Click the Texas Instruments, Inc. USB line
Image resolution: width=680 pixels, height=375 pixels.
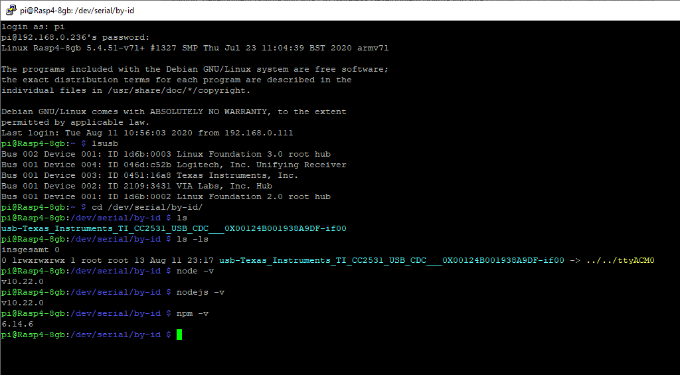(150, 176)
